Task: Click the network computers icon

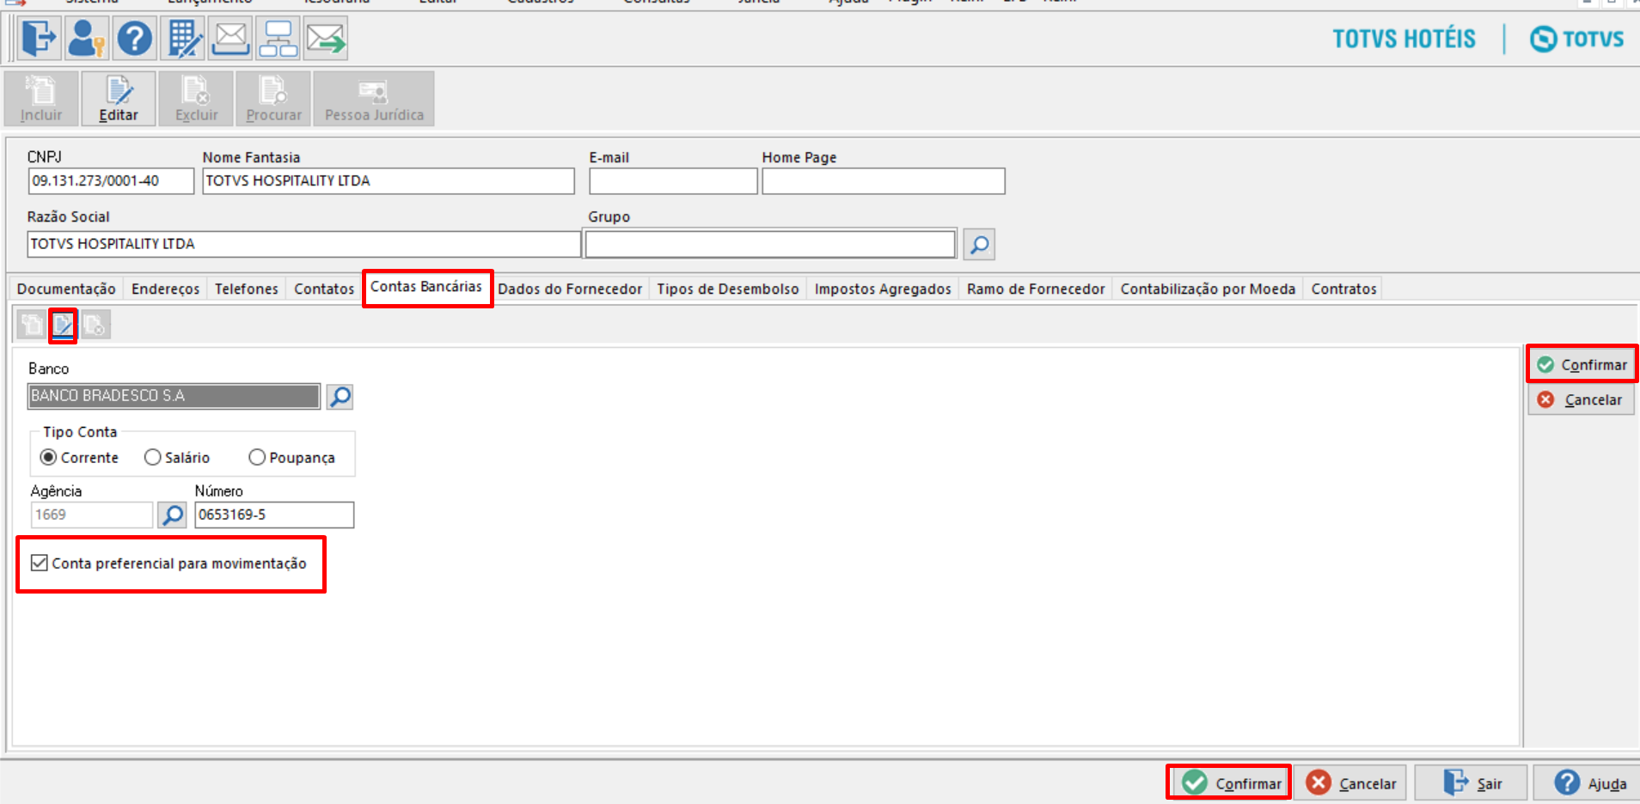Action: coord(278,39)
